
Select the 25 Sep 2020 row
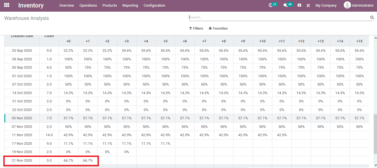186,51
